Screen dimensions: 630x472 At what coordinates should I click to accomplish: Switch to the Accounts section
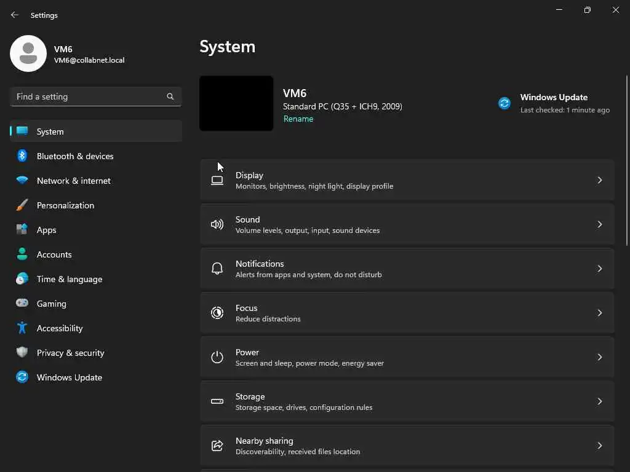54,254
